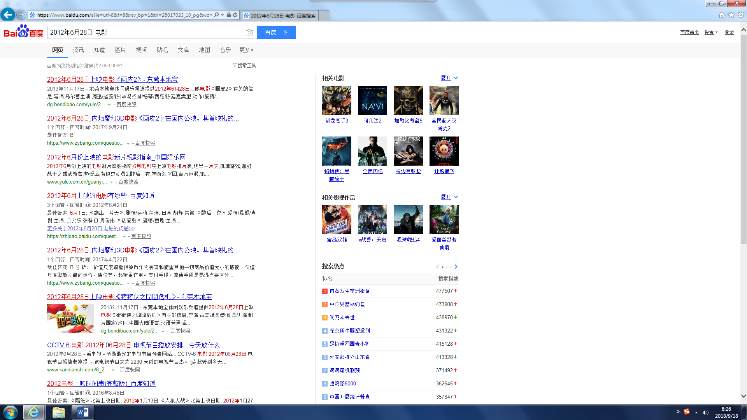Image resolution: width=747 pixels, height=420 pixels.
Task: Open the Windows Start button
Action: coord(10,412)
